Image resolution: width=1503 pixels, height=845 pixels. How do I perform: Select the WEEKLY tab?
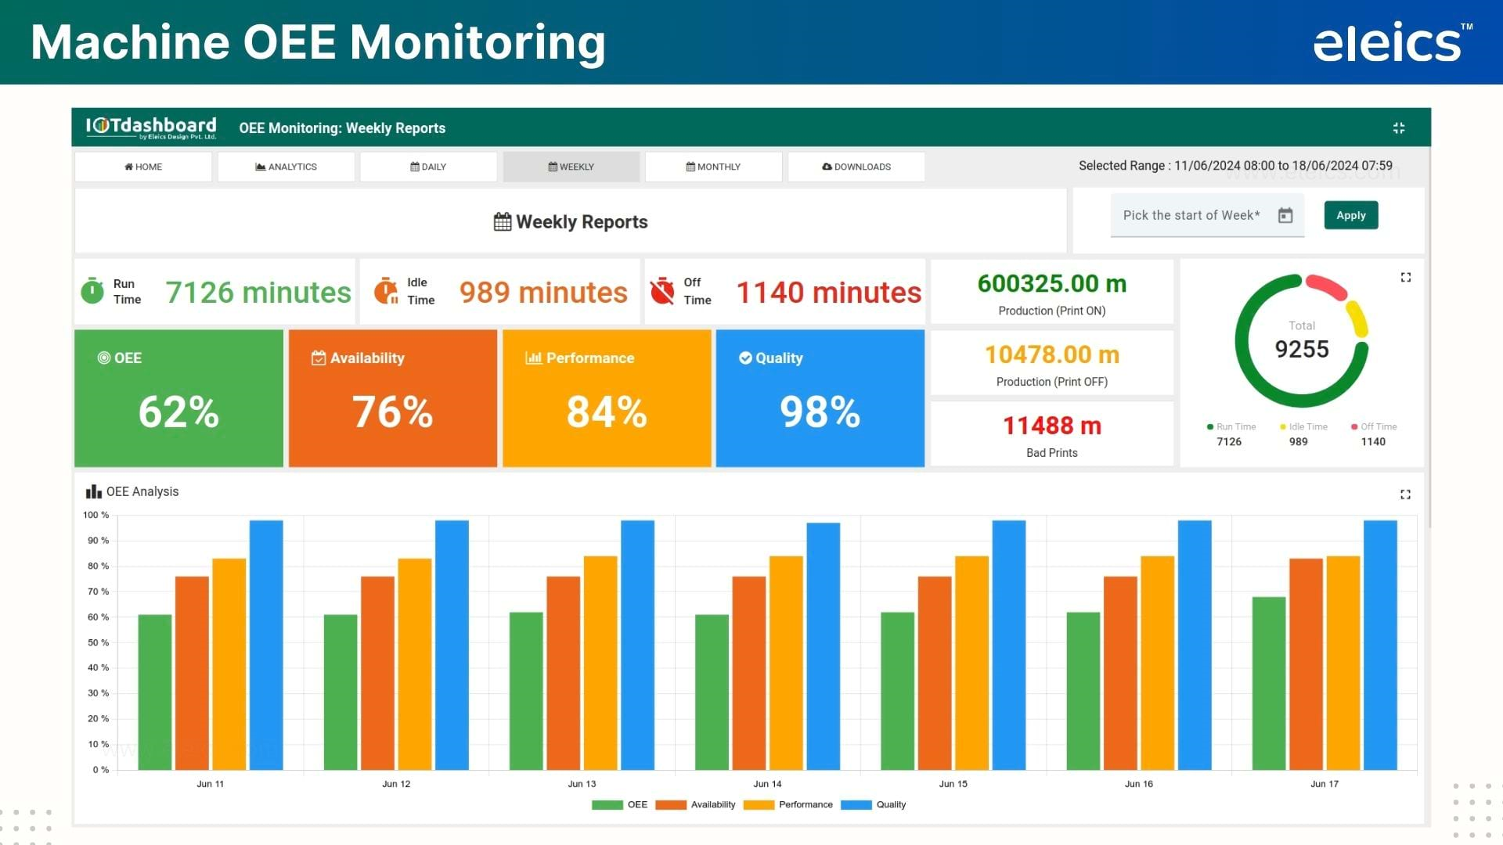[571, 166]
